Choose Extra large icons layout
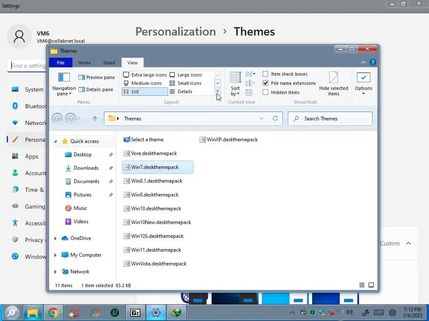 tap(145, 75)
